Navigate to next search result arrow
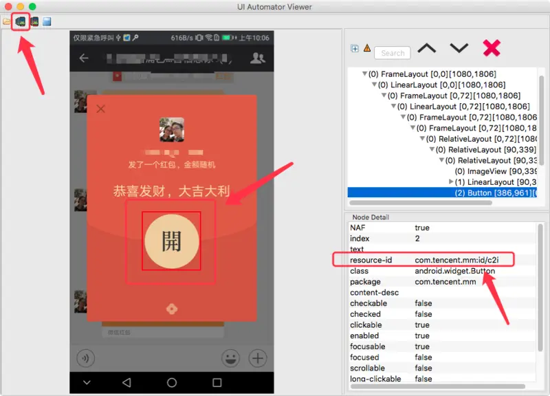 pos(459,48)
